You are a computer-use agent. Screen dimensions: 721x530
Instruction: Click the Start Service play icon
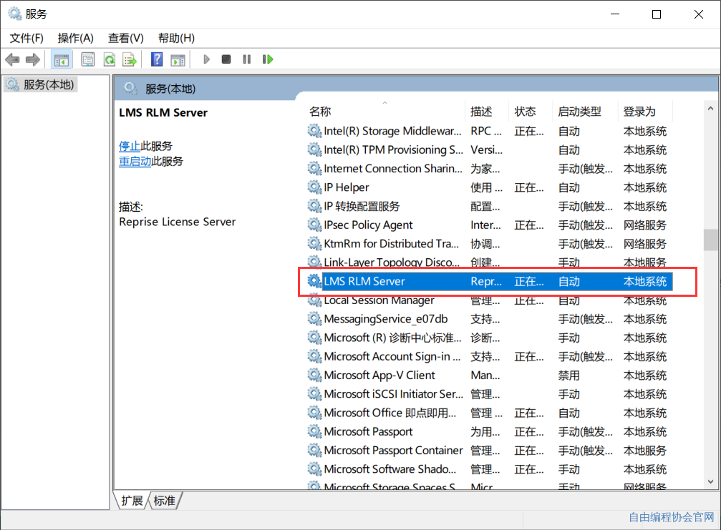206,59
